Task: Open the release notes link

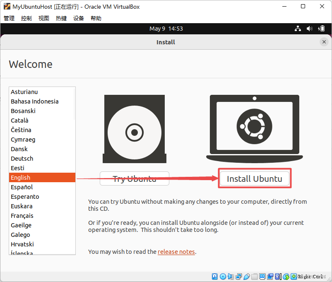Action: [x=176, y=252]
